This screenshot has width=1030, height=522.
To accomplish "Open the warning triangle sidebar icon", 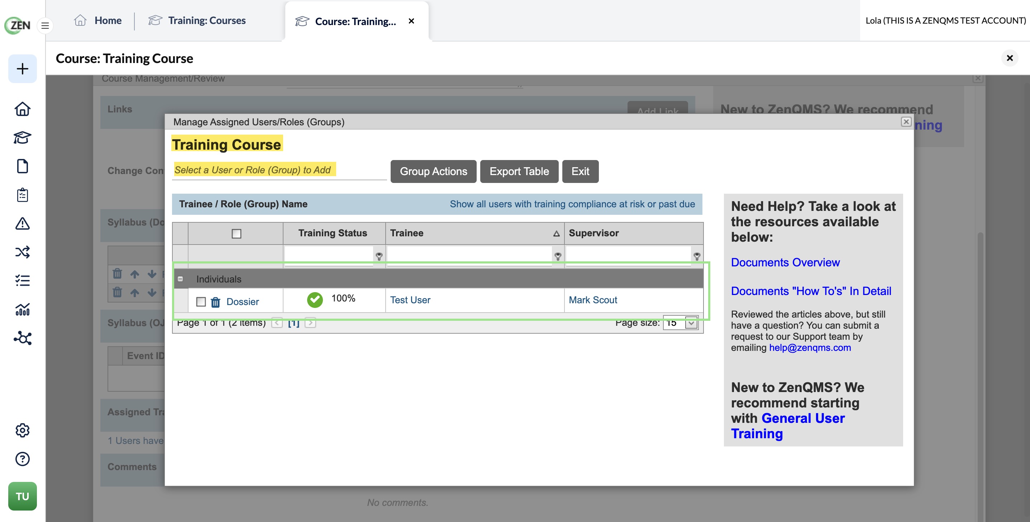I will click(22, 224).
